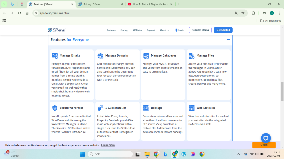
Task: Click the Get Started button
Action: pyautogui.click(x=223, y=30)
